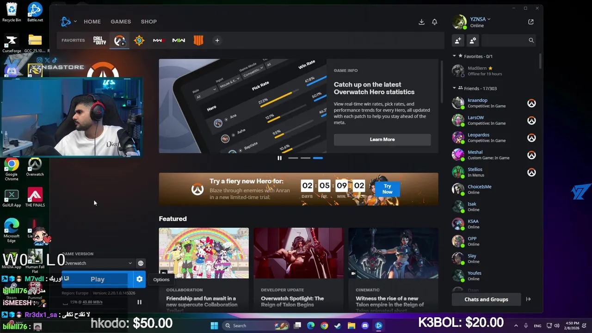This screenshot has width=592, height=333.
Task: Open the GoXLR App desktop icon
Action: [12, 197]
